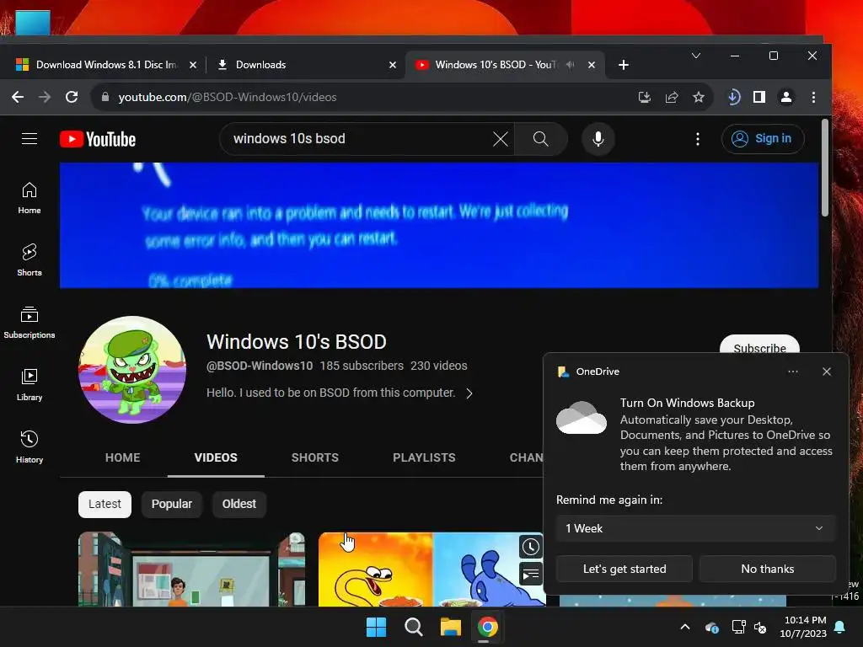Image resolution: width=863 pixels, height=647 pixels.
Task: Switch to the channel HOME tab
Action: pos(123,457)
